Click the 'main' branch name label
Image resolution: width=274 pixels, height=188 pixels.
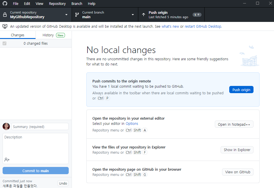[86, 17]
